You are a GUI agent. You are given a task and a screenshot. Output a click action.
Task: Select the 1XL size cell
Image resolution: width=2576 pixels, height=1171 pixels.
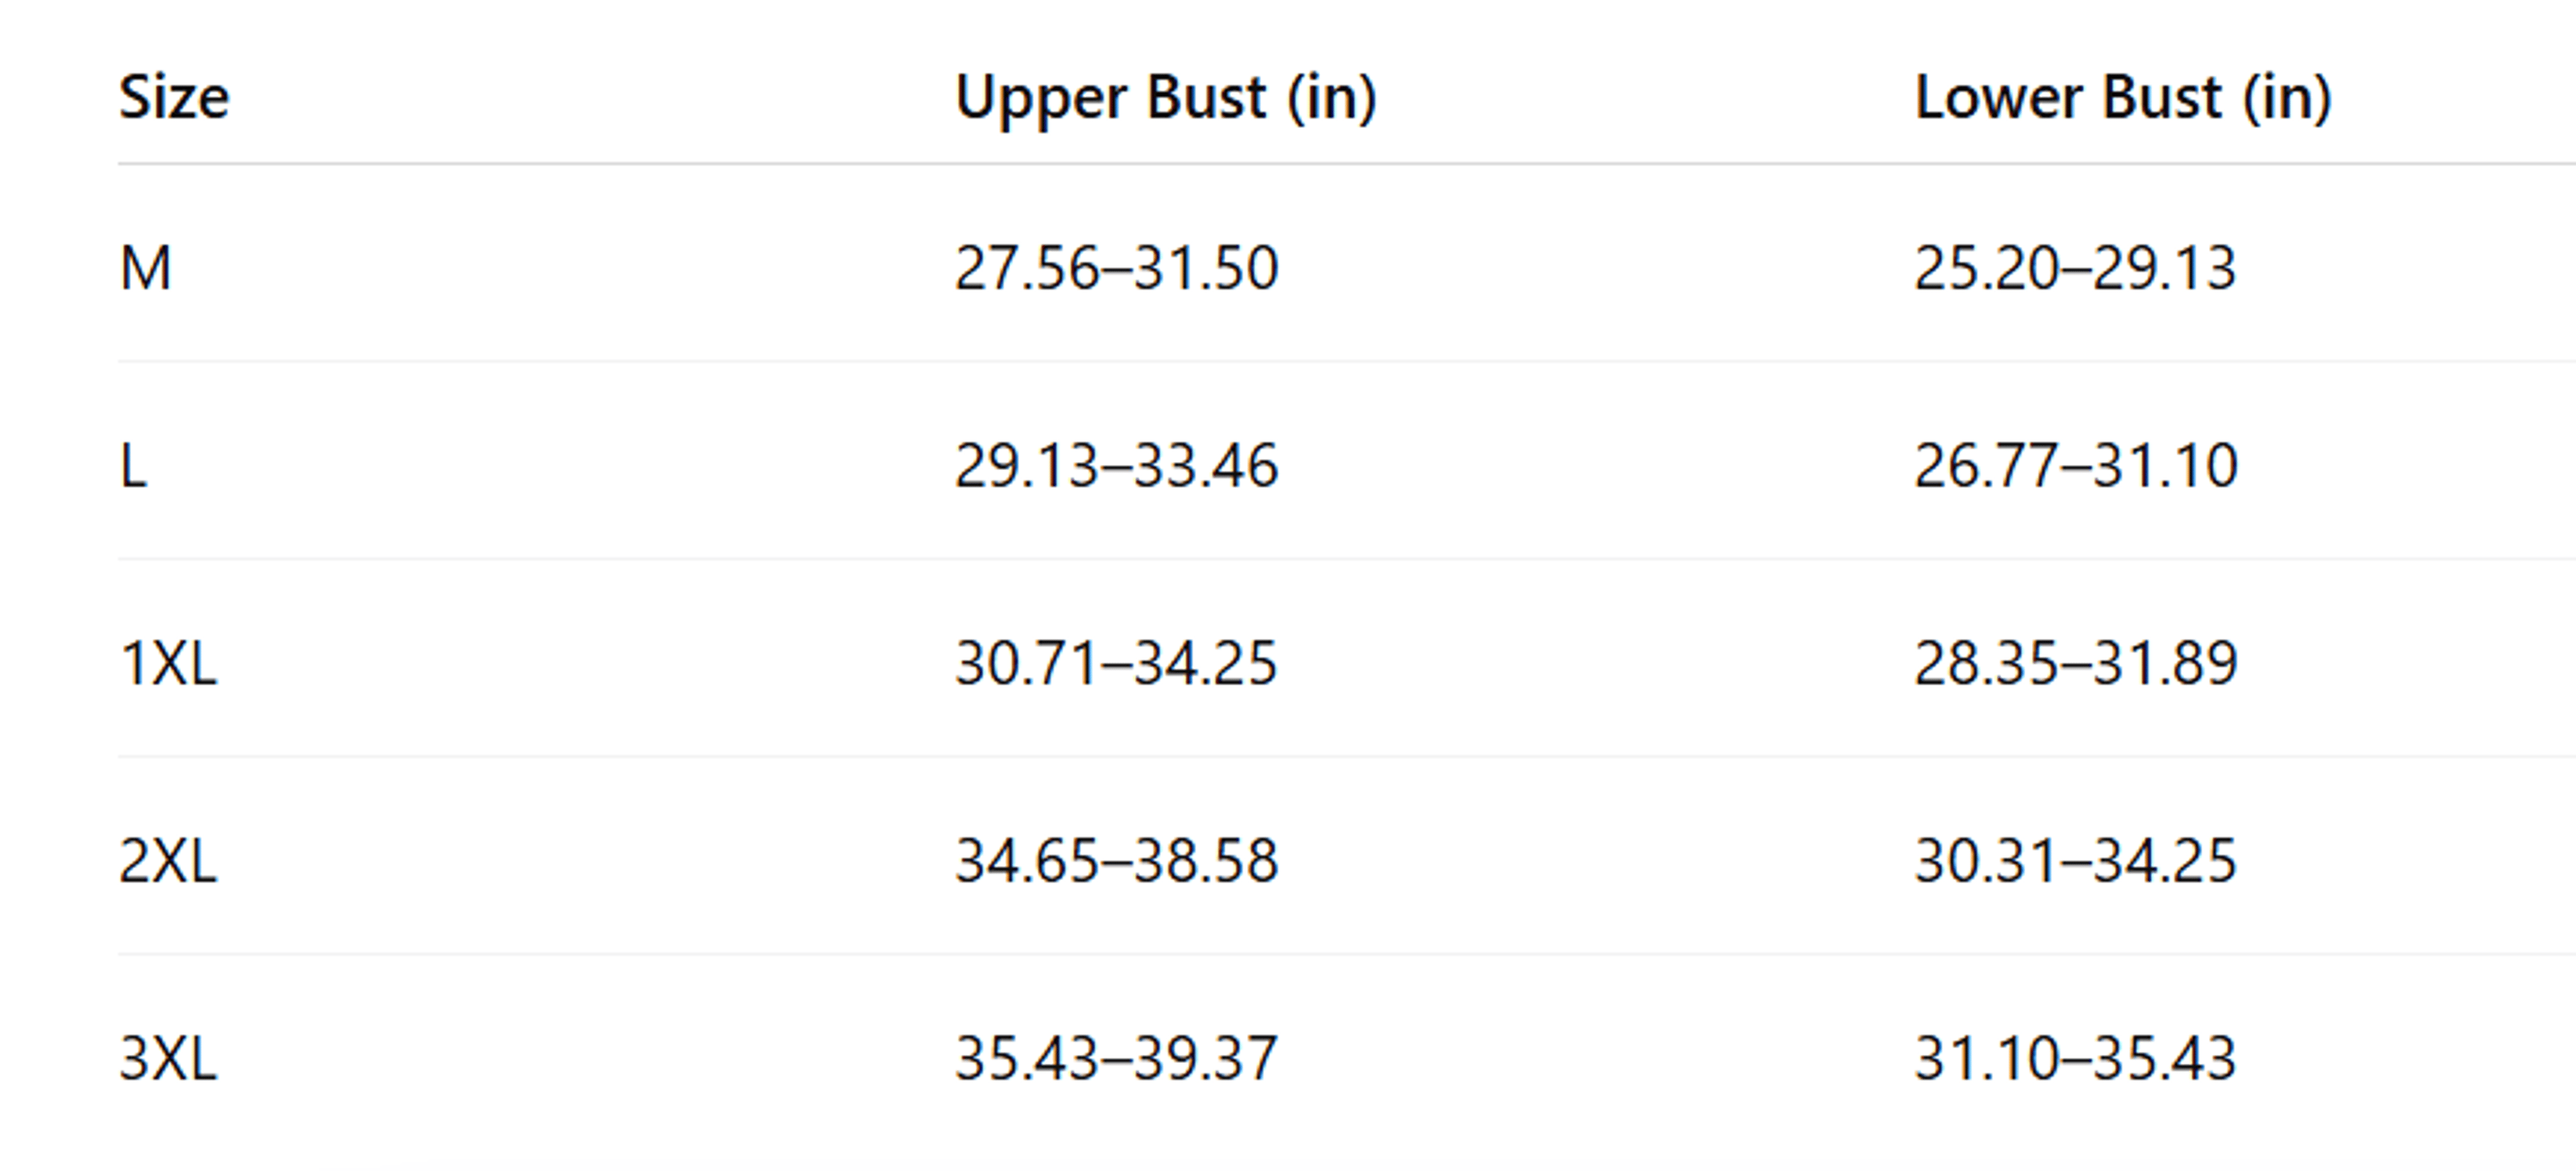point(168,663)
